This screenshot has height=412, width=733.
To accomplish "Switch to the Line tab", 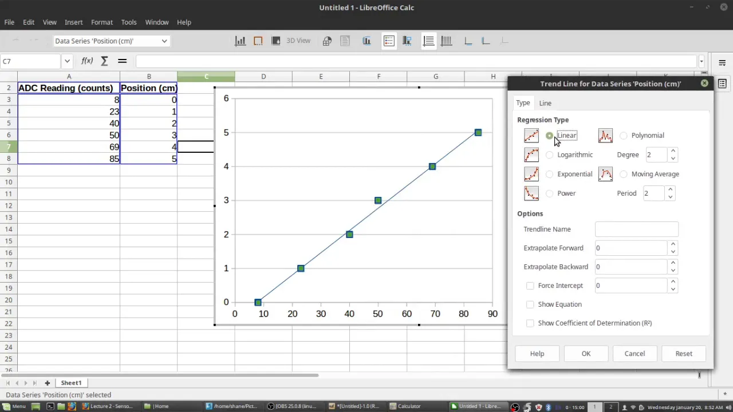I will tap(545, 103).
